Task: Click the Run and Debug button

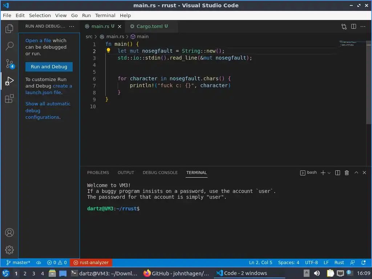Action: click(x=49, y=67)
